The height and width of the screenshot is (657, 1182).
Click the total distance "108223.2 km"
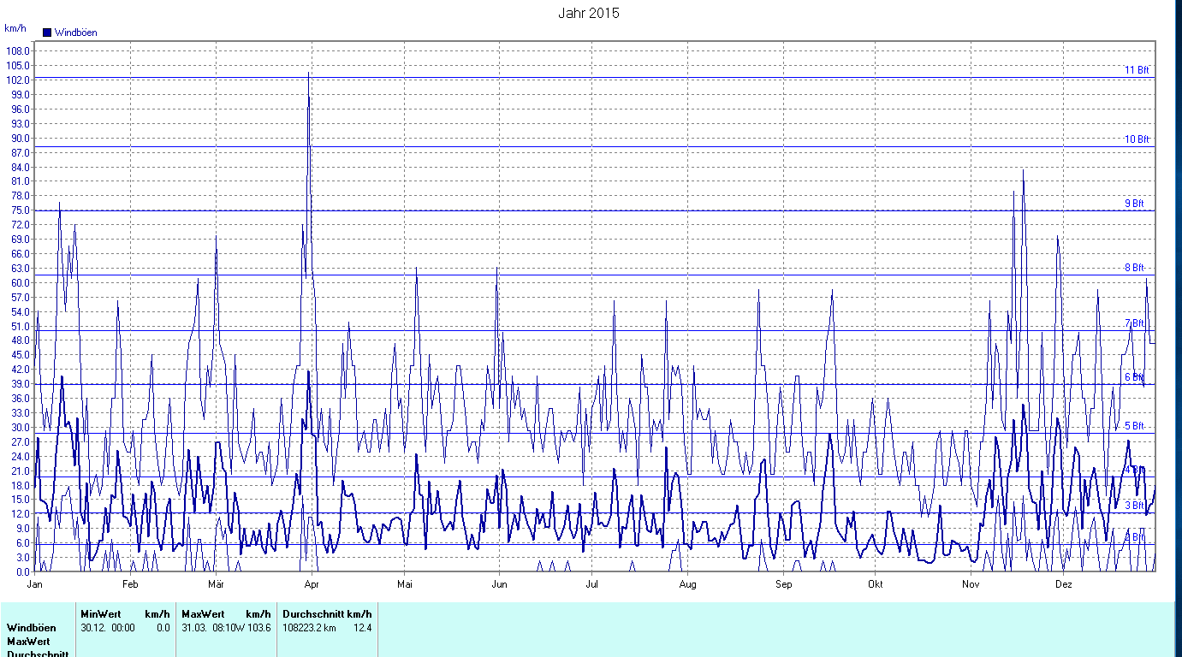[310, 628]
